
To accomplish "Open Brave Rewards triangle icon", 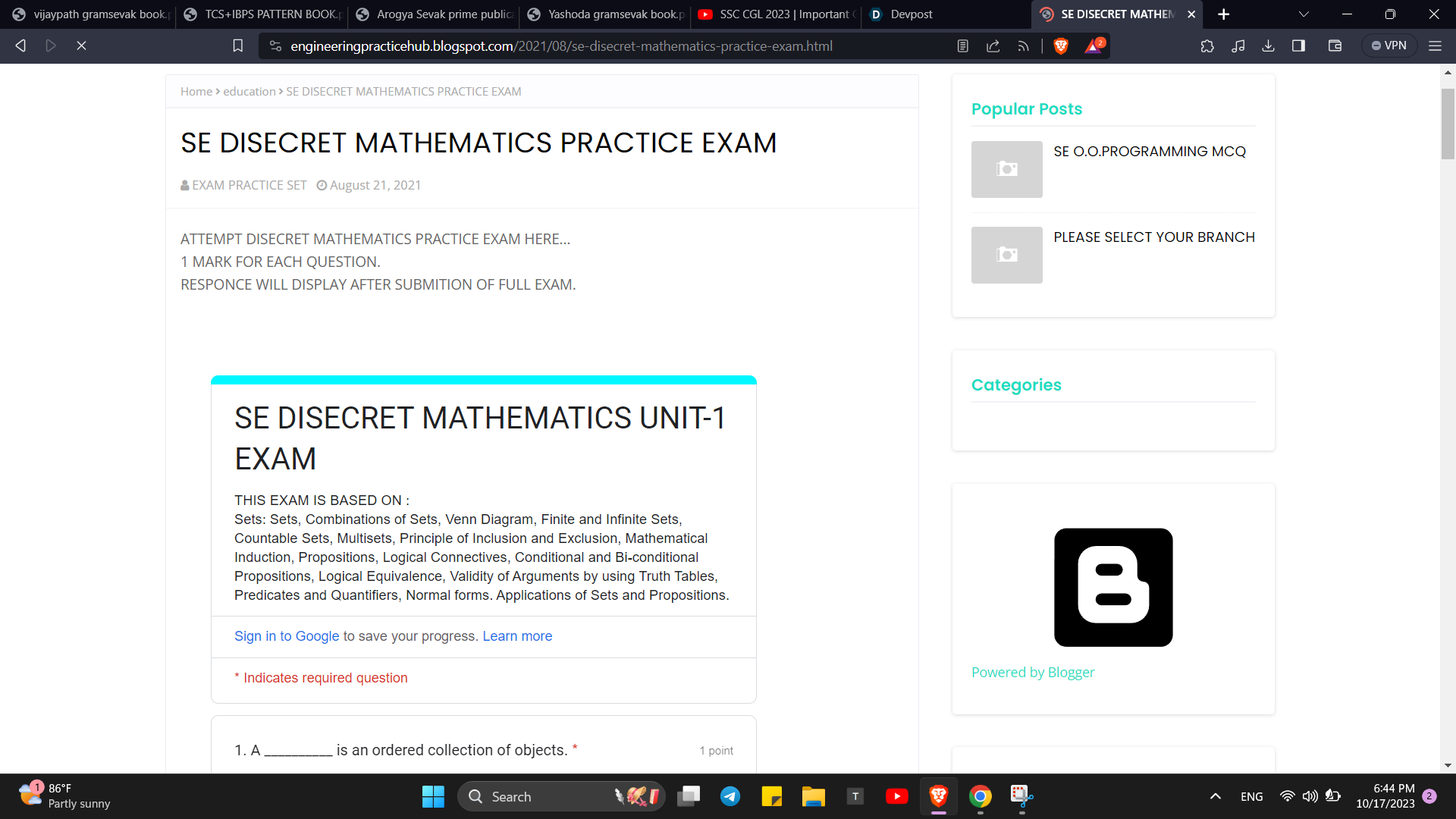I will (1093, 46).
